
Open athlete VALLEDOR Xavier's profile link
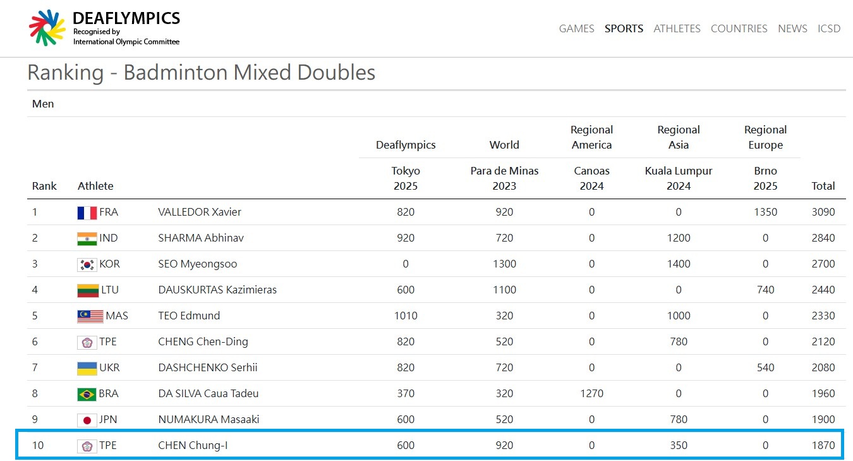(x=200, y=212)
